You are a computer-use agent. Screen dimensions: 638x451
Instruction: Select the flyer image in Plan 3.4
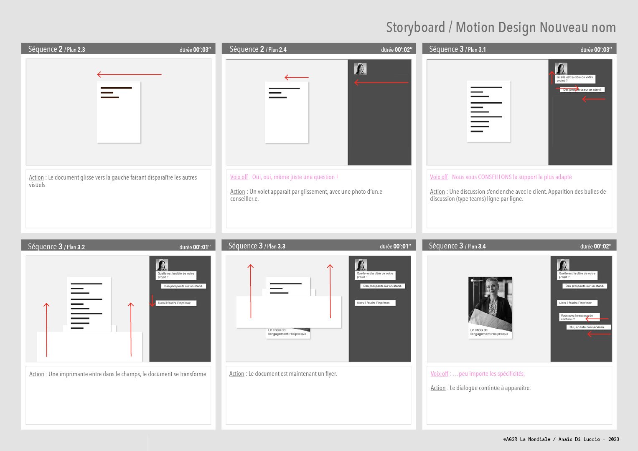[x=490, y=308]
